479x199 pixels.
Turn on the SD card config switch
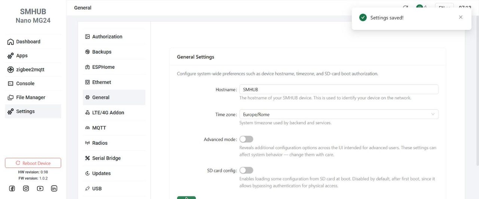coord(246,170)
